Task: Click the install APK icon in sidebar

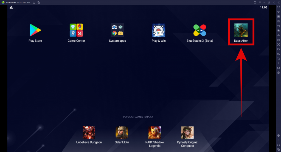Action: click(279, 40)
